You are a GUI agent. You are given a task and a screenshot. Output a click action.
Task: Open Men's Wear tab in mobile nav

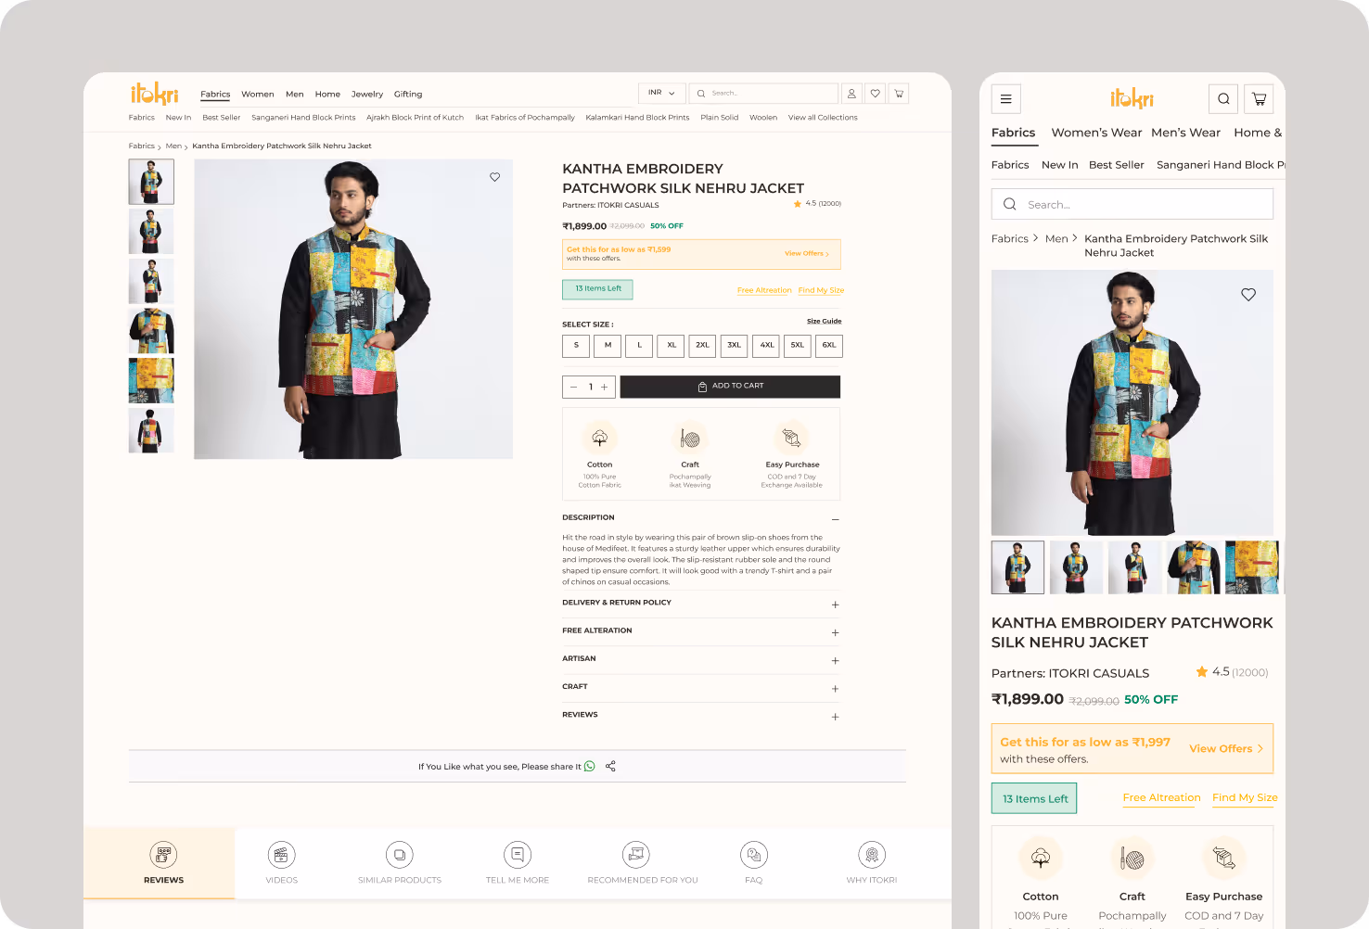click(1185, 133)
